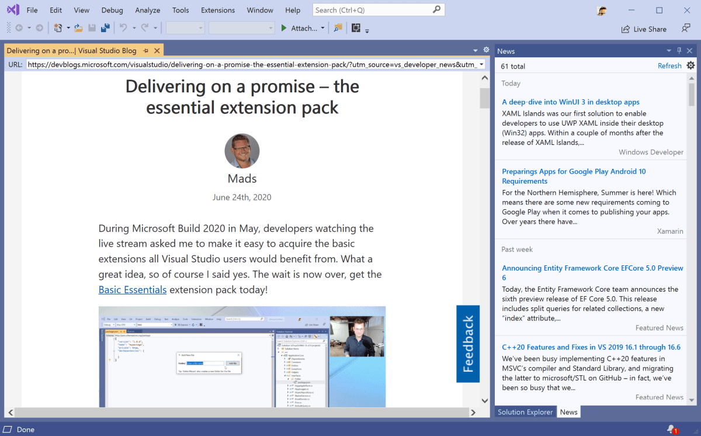Screen dimensions: 701x436
Task: Open the Entity Framework Core Preview 6 article
Action: coord(592,273)
